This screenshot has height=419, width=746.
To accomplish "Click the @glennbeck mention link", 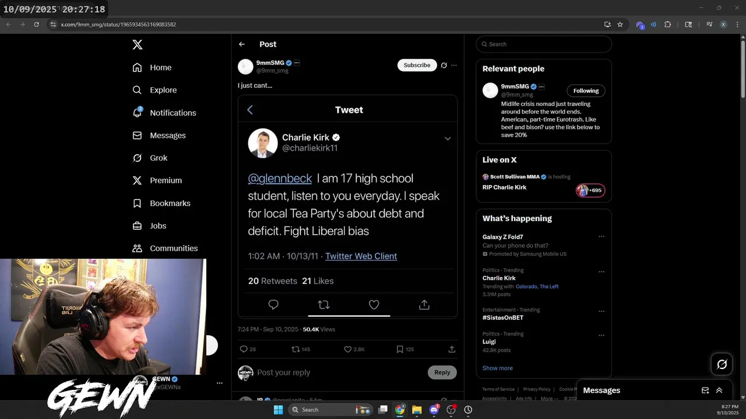I will [280, 178].
